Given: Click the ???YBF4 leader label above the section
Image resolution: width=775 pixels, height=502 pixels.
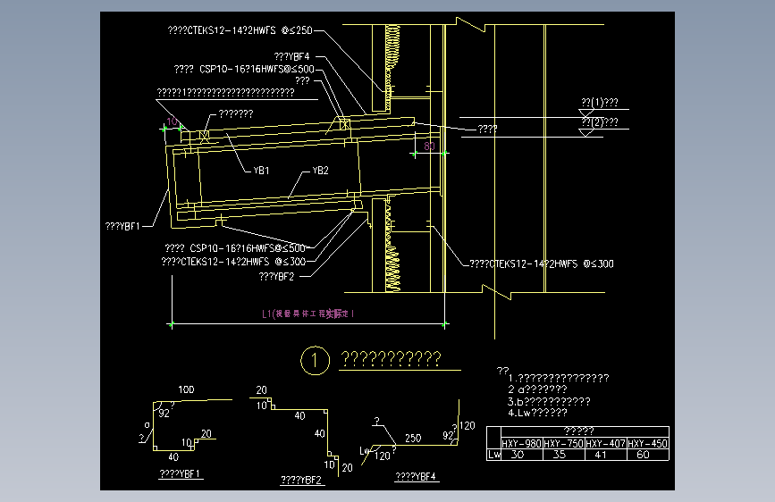Looking at the screenshot, I should [x=292, y=57].
